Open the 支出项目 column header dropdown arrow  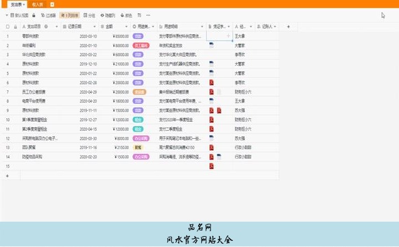[x=56, y=27]
